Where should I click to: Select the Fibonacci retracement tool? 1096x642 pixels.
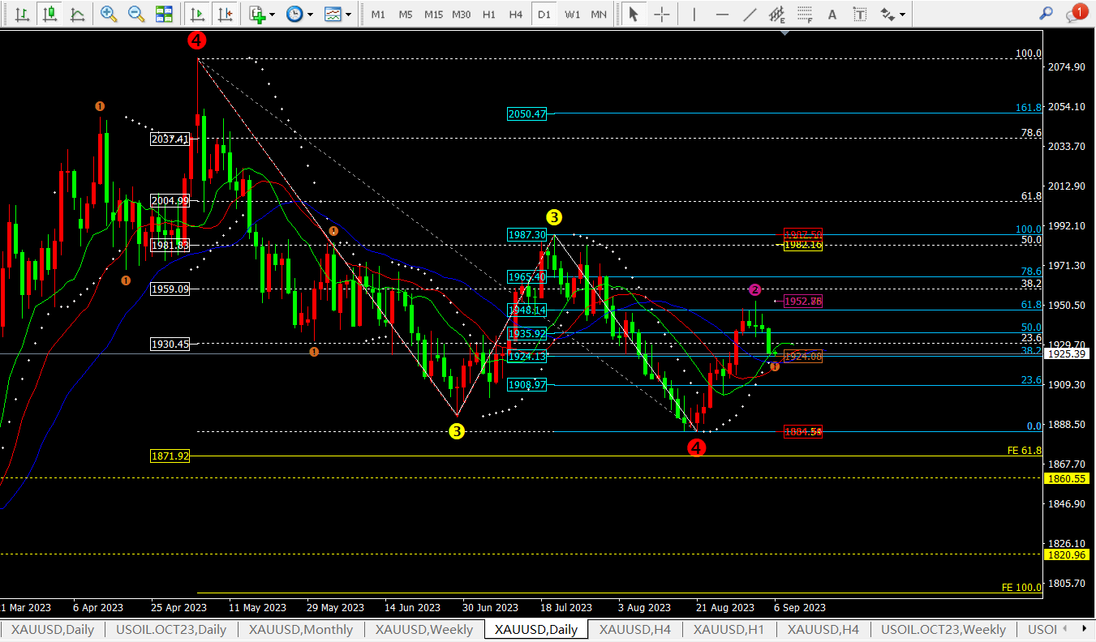point(805,14)
